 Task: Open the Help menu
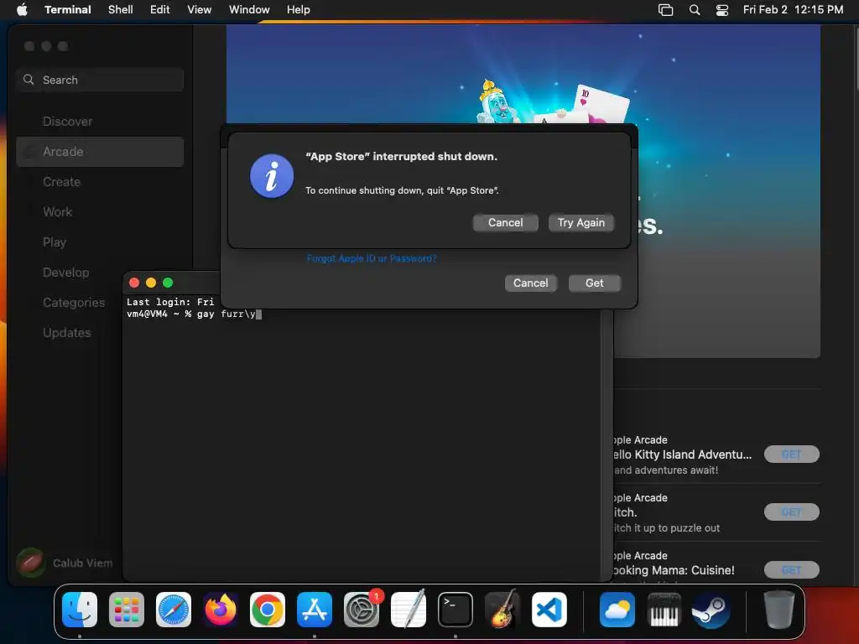click(x=298, y=9)
